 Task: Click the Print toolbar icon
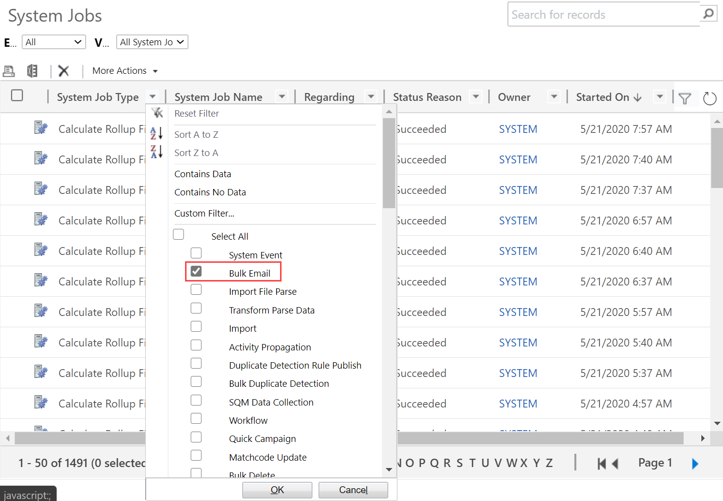pos(8,71)
